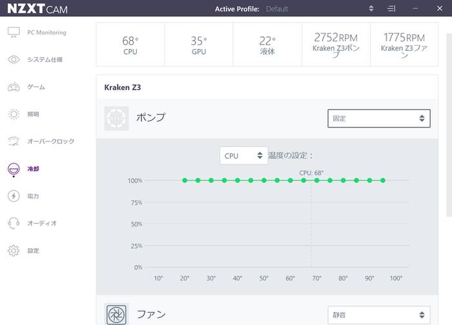Click the vertical scrollbar on the right

pos(449,125)
